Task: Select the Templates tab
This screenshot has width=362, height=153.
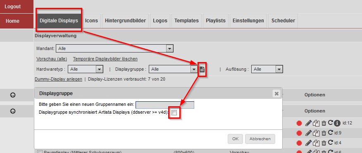Action: tap(186, 21)
